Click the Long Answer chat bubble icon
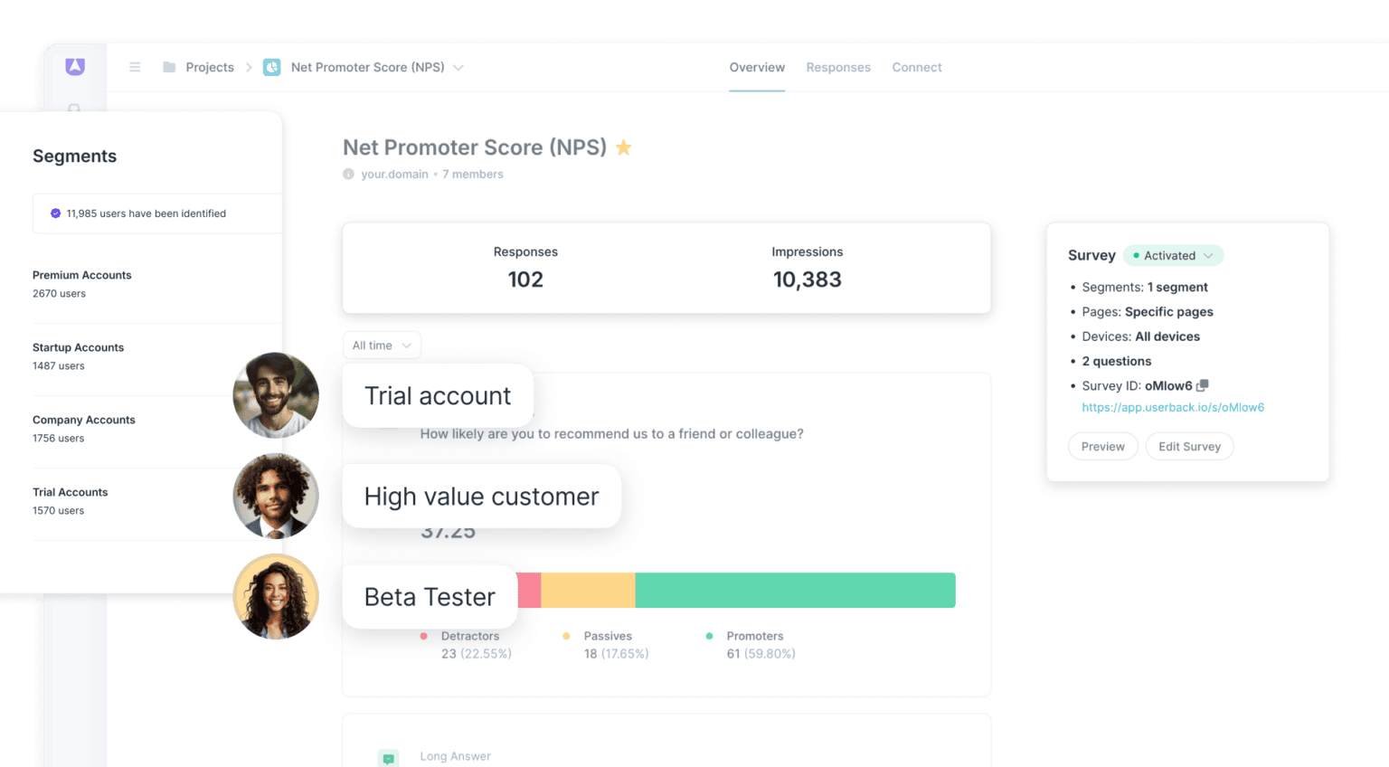Image resolution: width=1389 pixels, height=767 pixels. [388, 757]
